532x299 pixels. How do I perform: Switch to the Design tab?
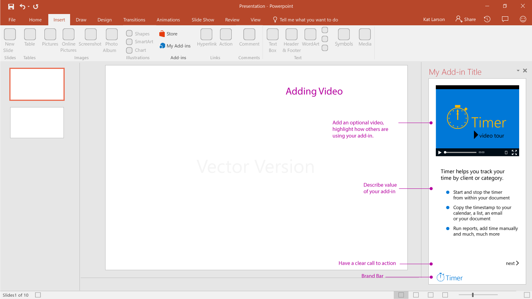pos(104,20)
